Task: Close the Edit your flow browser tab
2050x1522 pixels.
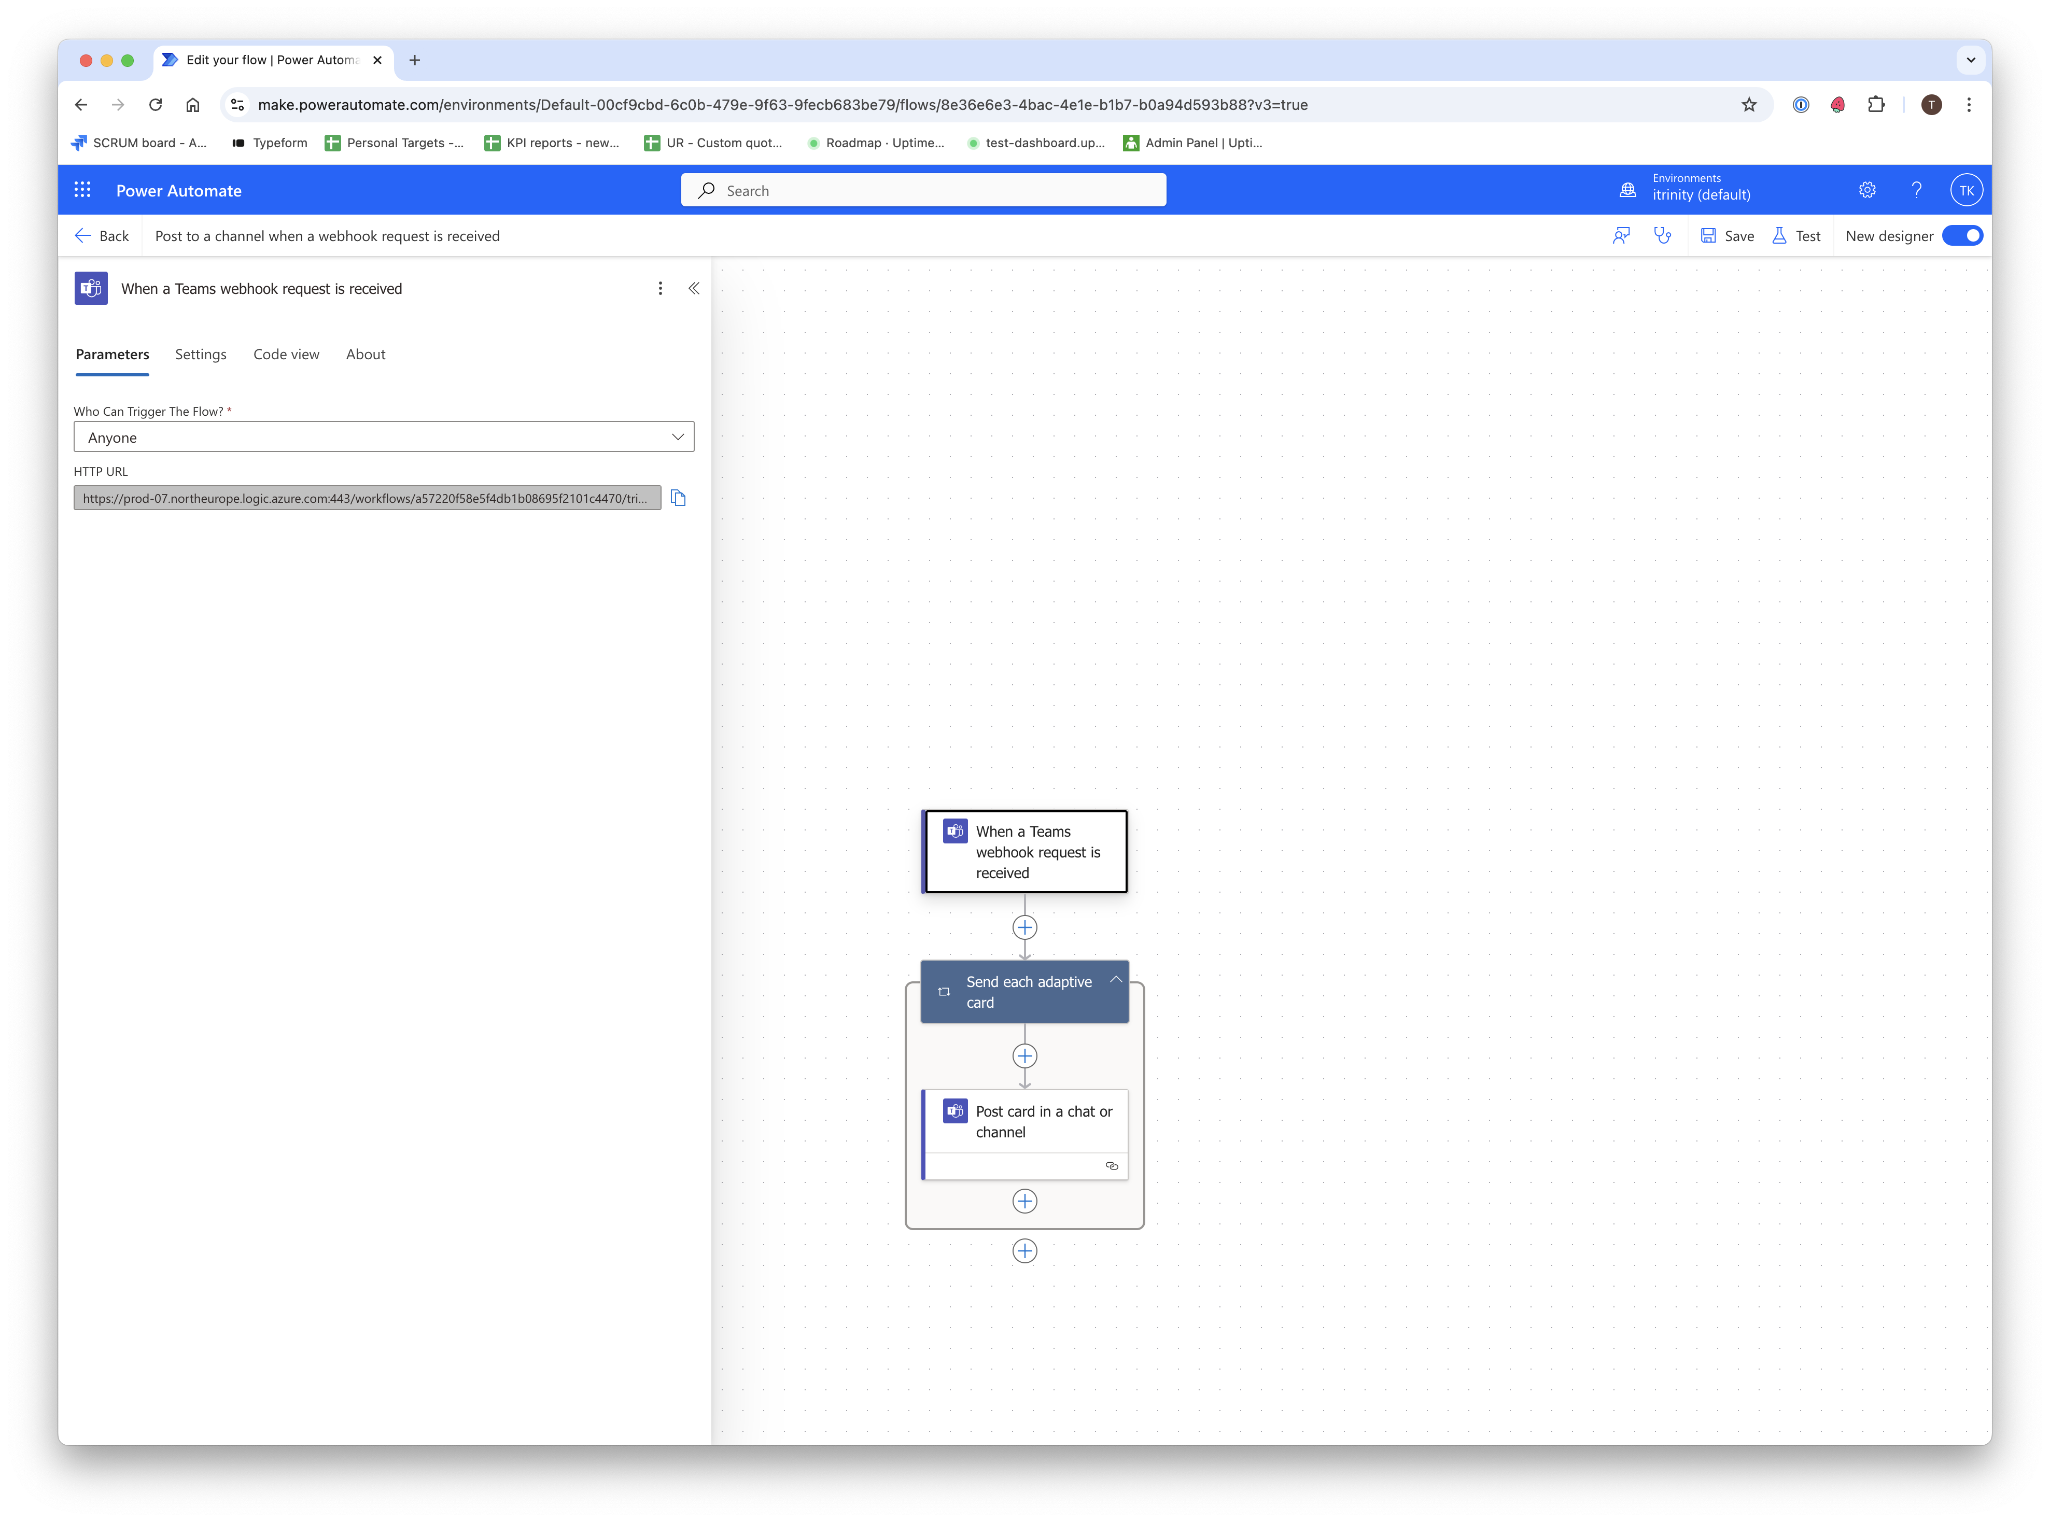Action: click(377, 60)
